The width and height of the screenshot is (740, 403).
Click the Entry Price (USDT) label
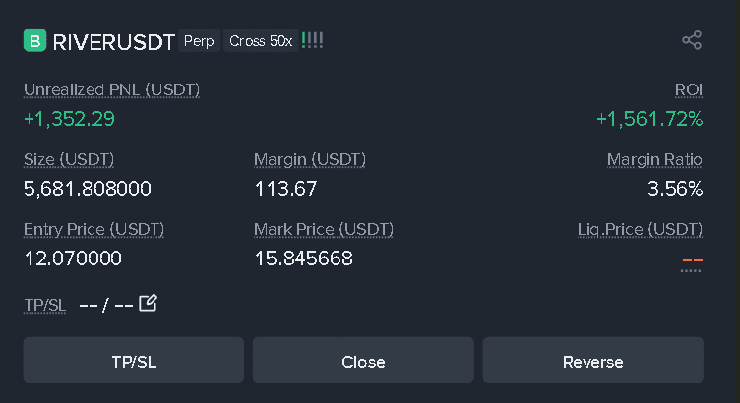point(93,230)
